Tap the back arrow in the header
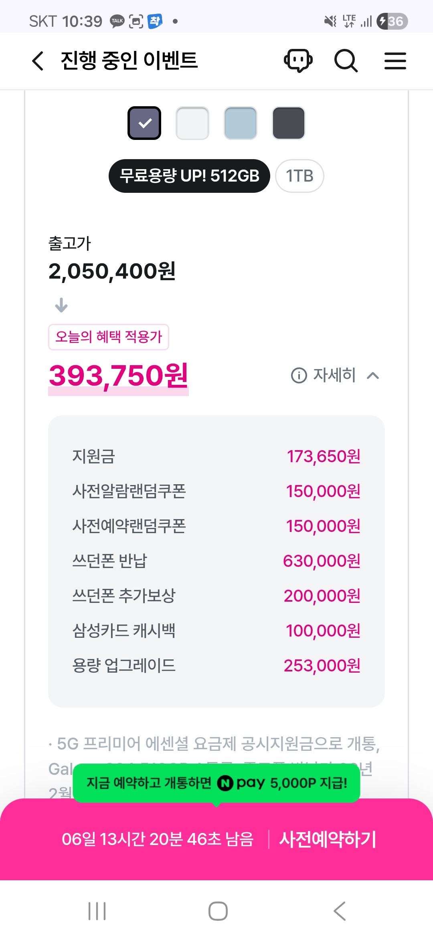This screenshot has width=433, height=938. tap(38, 61)
